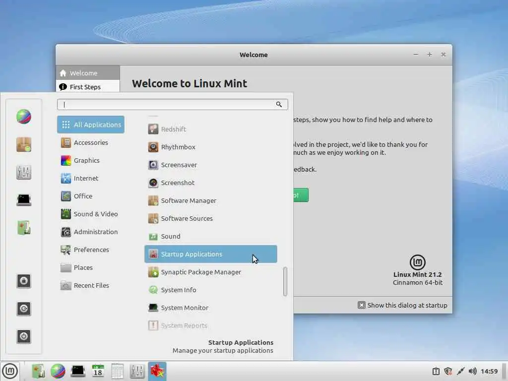Launch Screenshot tool from applications list
The width and height of the screenshot is (508, 381).
coord(210,183)
